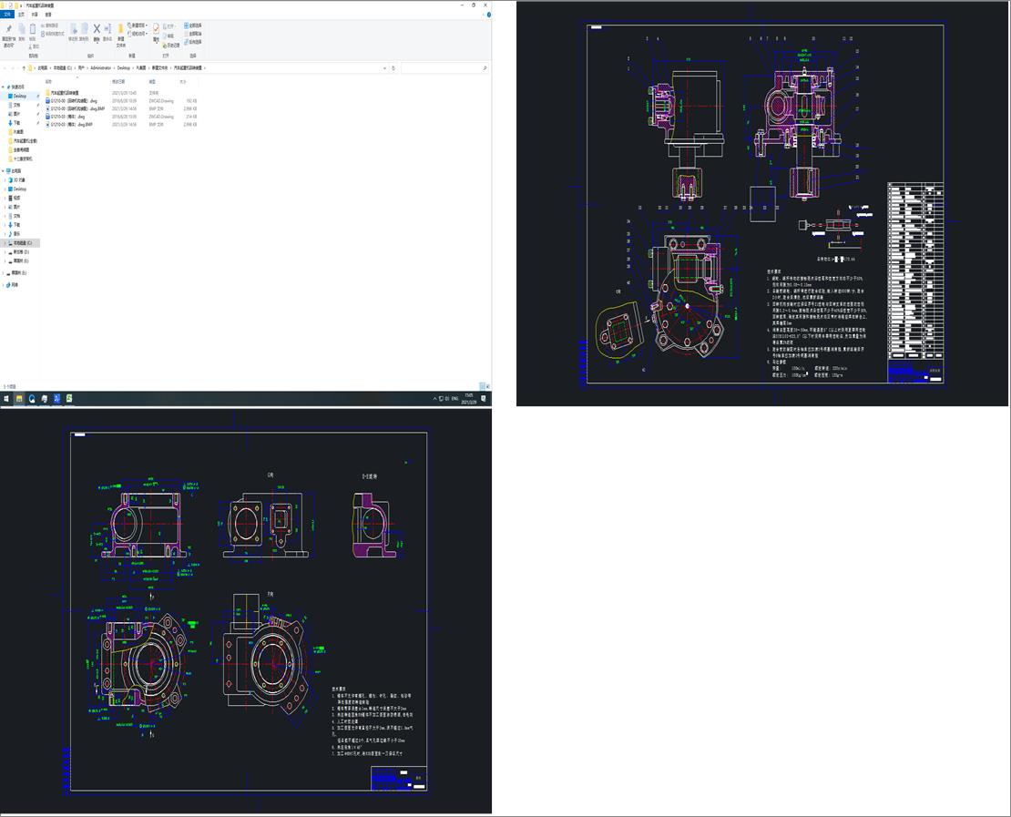The image size is (1011, 817).
Task: Click the Copy to ribbon icon
Action: [x=85, y=30]
